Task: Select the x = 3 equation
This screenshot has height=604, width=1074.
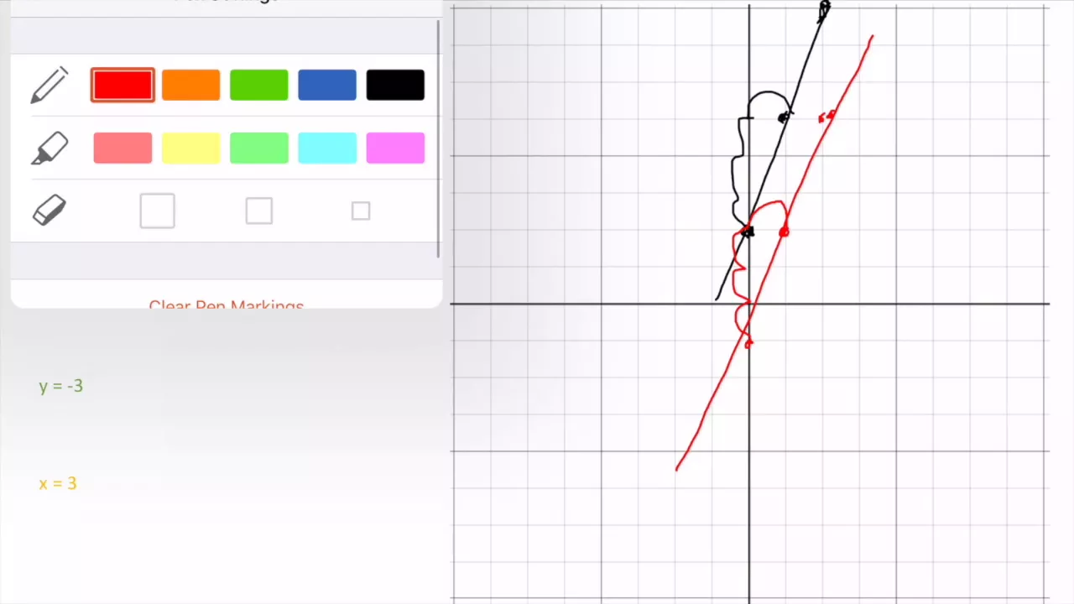Action: [x=58, y=483]
